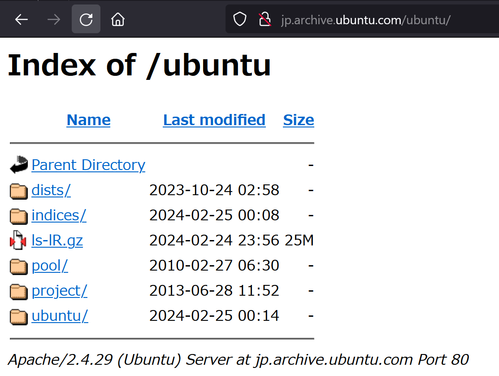Viewport: 499px width, 376px height.
Task: Click the ls-lR.gz compressed file icon
Action: pyautogui.click(x=18, y=241)
